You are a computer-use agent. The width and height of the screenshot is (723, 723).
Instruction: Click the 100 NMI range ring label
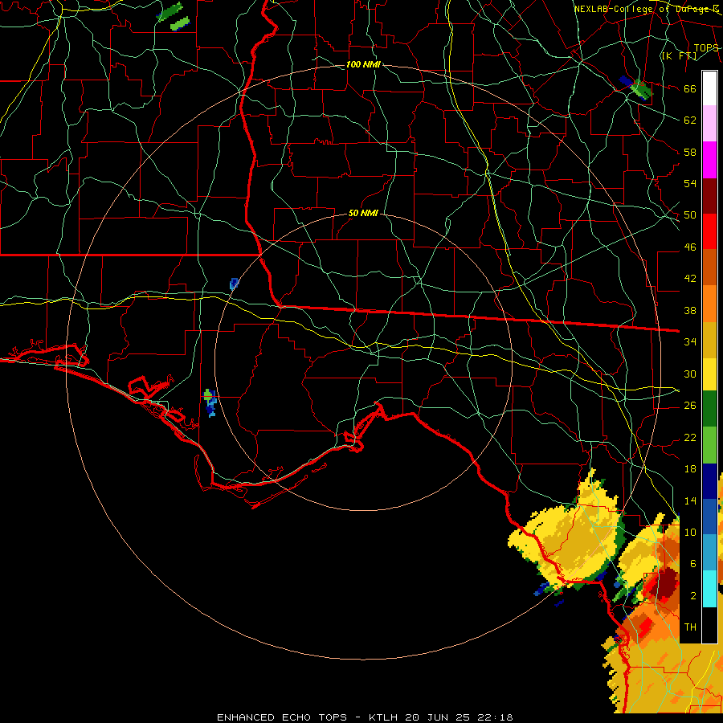[363, 64]
